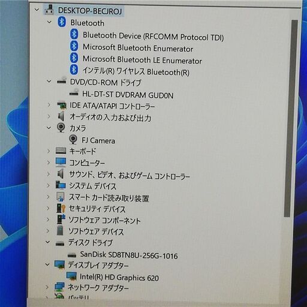This screenshot has width=307, height=307.
Task: Click the オーディオの入力および出力 speaker icon
Action: (61, 116)
